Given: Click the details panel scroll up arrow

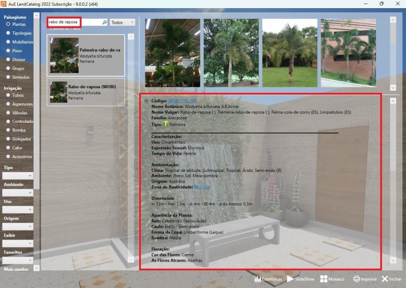Looking at the screenshot, I should (x=393, y=101).
